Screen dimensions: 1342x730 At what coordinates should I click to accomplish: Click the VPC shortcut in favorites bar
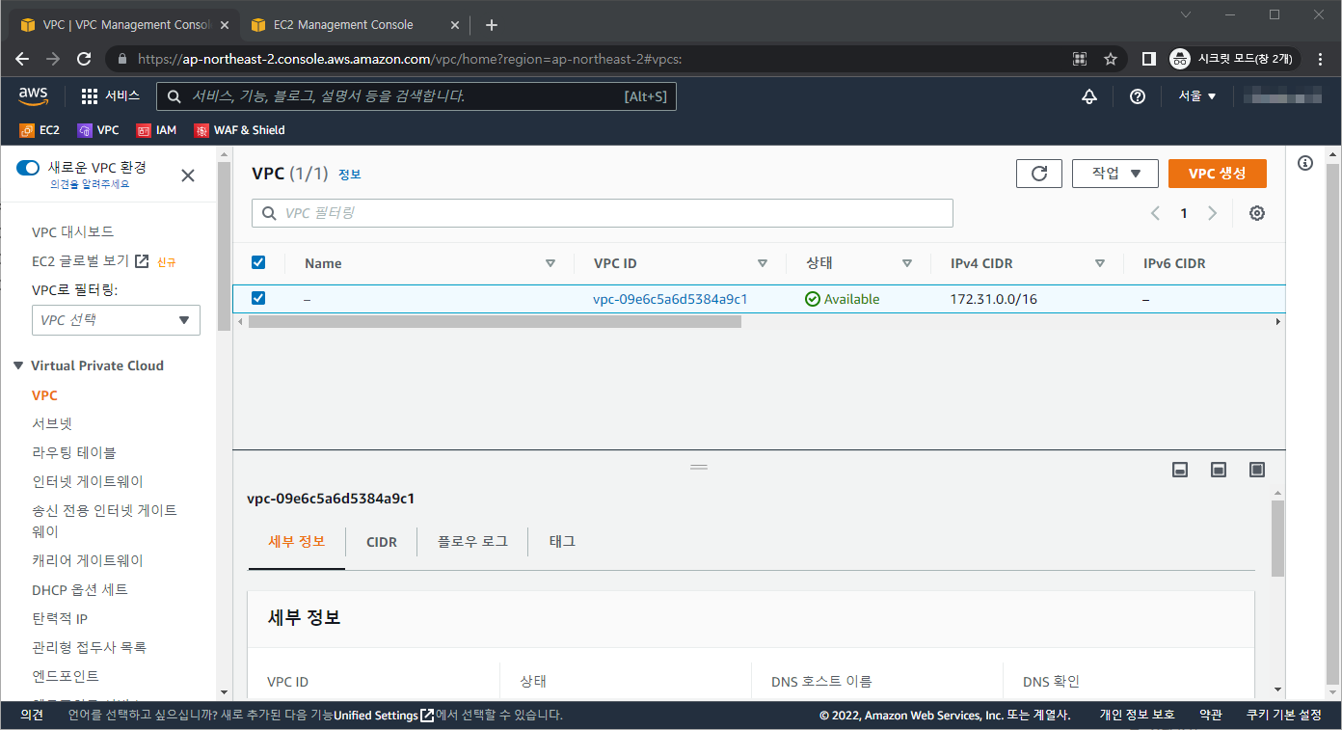[98, 130]
